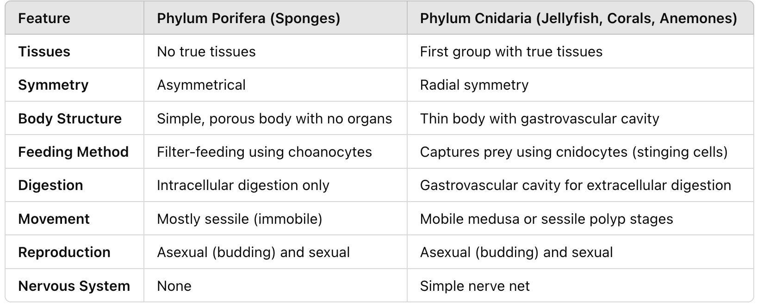
Task: Select the "Simple nerve net" cell
Action: tap(474, 286)
